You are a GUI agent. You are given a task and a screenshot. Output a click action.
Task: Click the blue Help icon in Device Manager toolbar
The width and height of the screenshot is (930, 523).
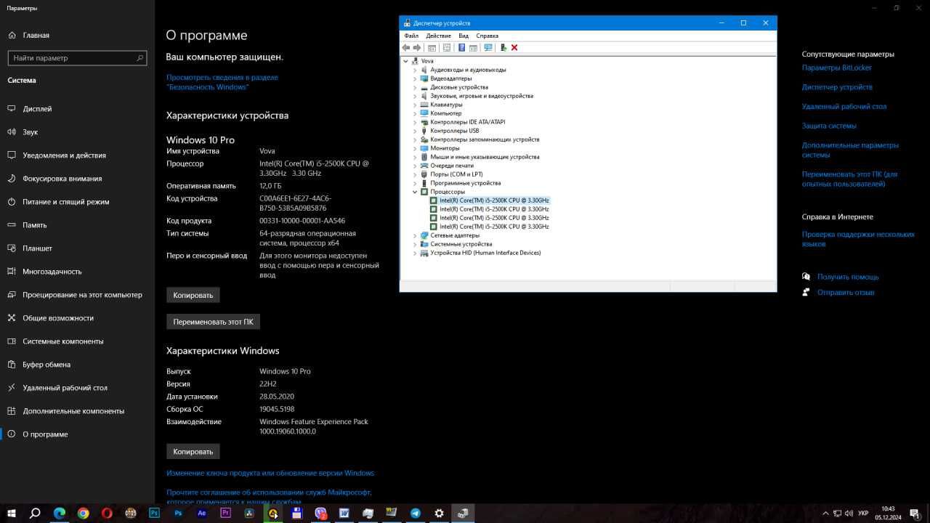pyautogui.click(x=461, y=47)
